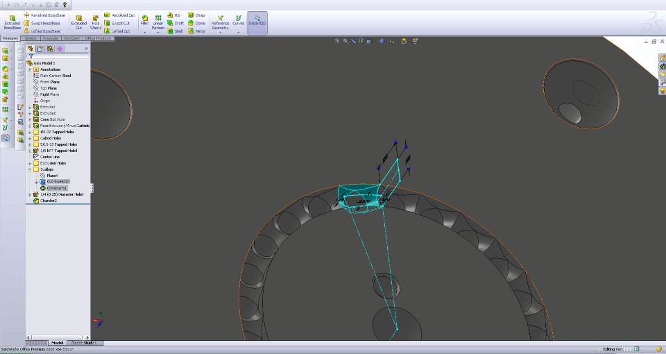Screen dimensions: 666x354
Task: Select the Revolved Cut command
Action: tap(119, 15)
